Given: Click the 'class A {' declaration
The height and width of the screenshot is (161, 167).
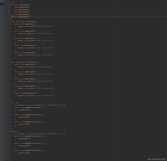Looking at the screenshot, I should (15, 103).
